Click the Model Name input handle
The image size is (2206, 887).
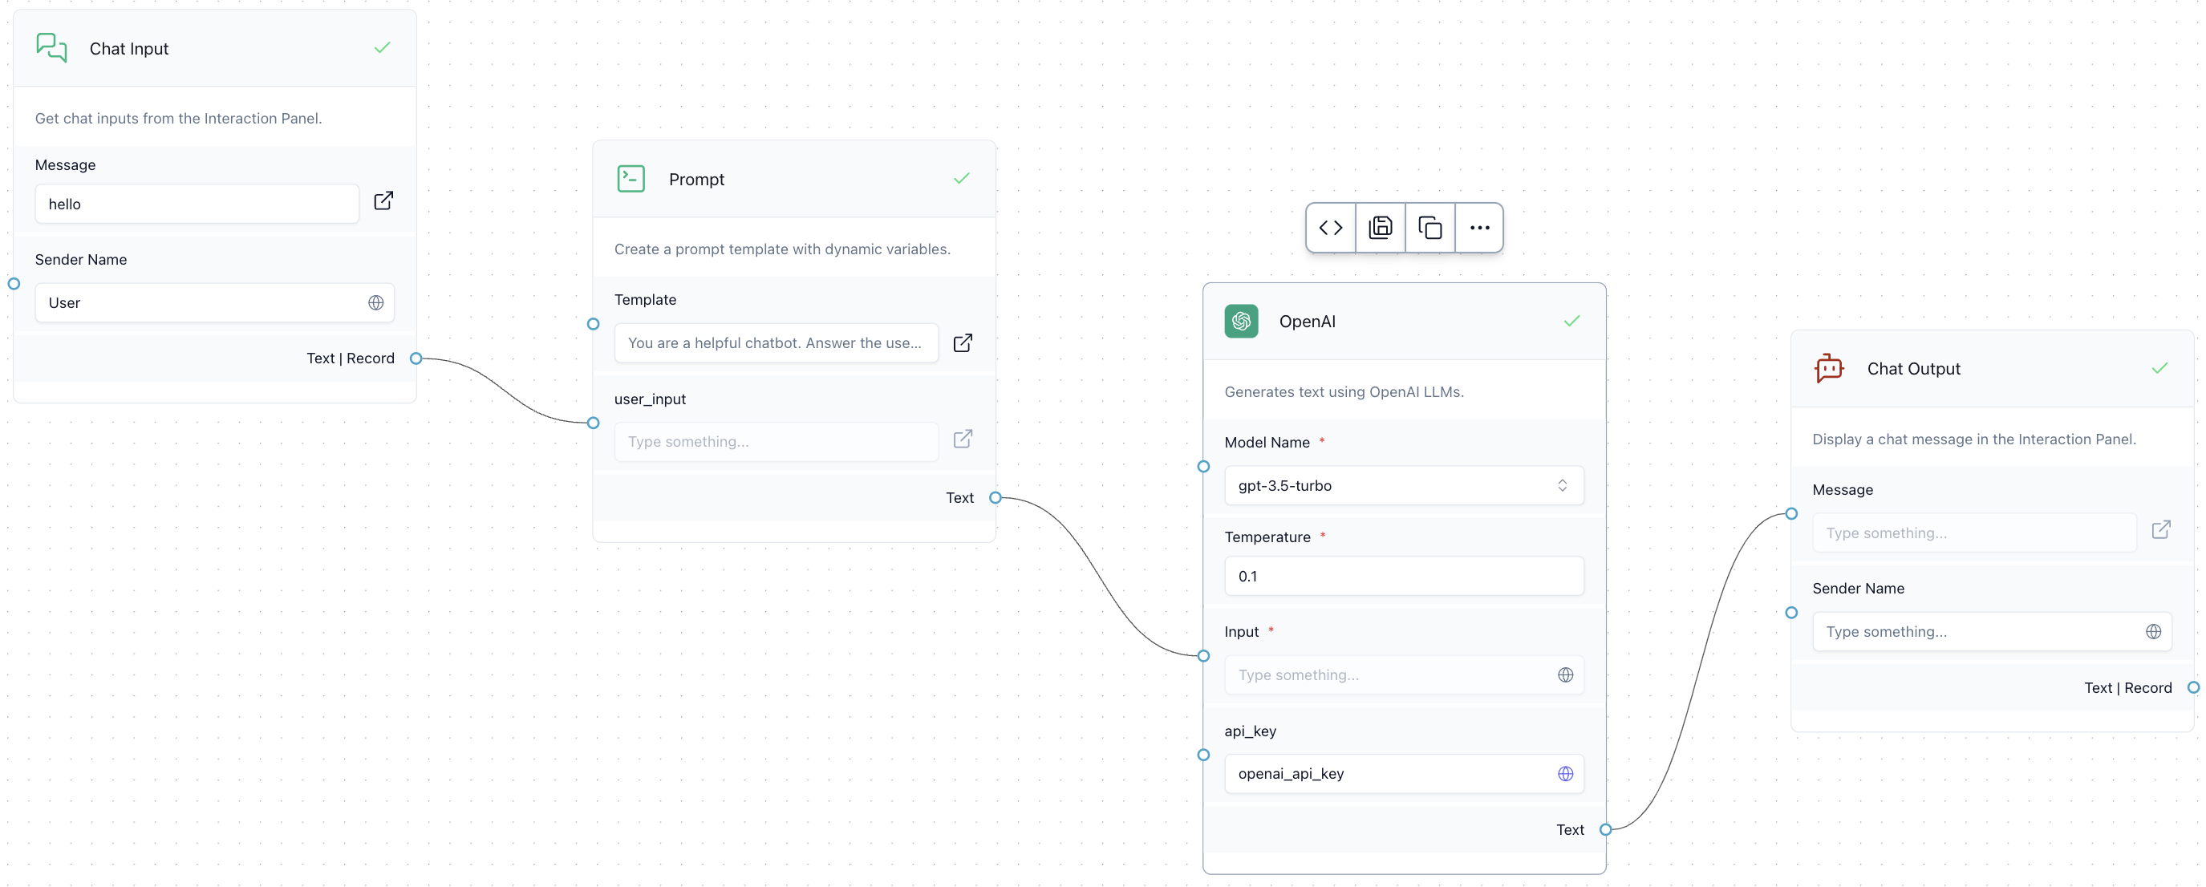[1203, 467]
